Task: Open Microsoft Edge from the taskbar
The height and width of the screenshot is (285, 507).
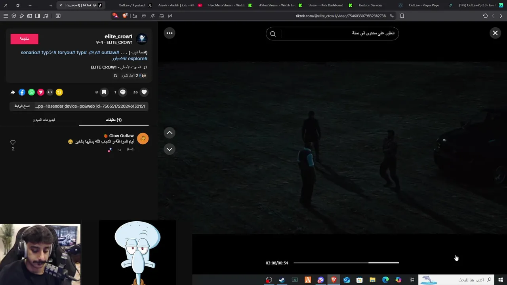Action: point(385,280)
